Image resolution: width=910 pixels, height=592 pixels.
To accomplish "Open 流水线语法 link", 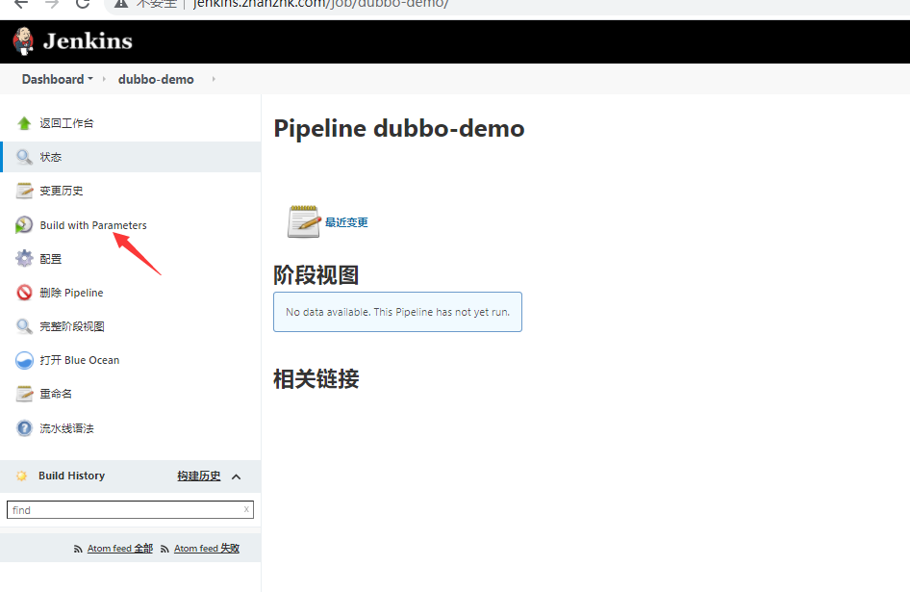I will (66, 428).
